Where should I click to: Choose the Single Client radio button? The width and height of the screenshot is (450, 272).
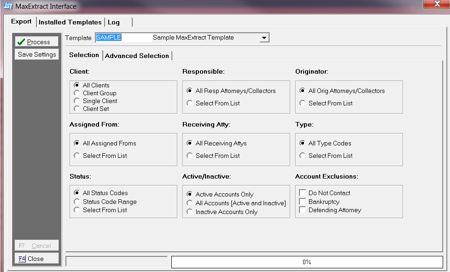click(77, 101)
